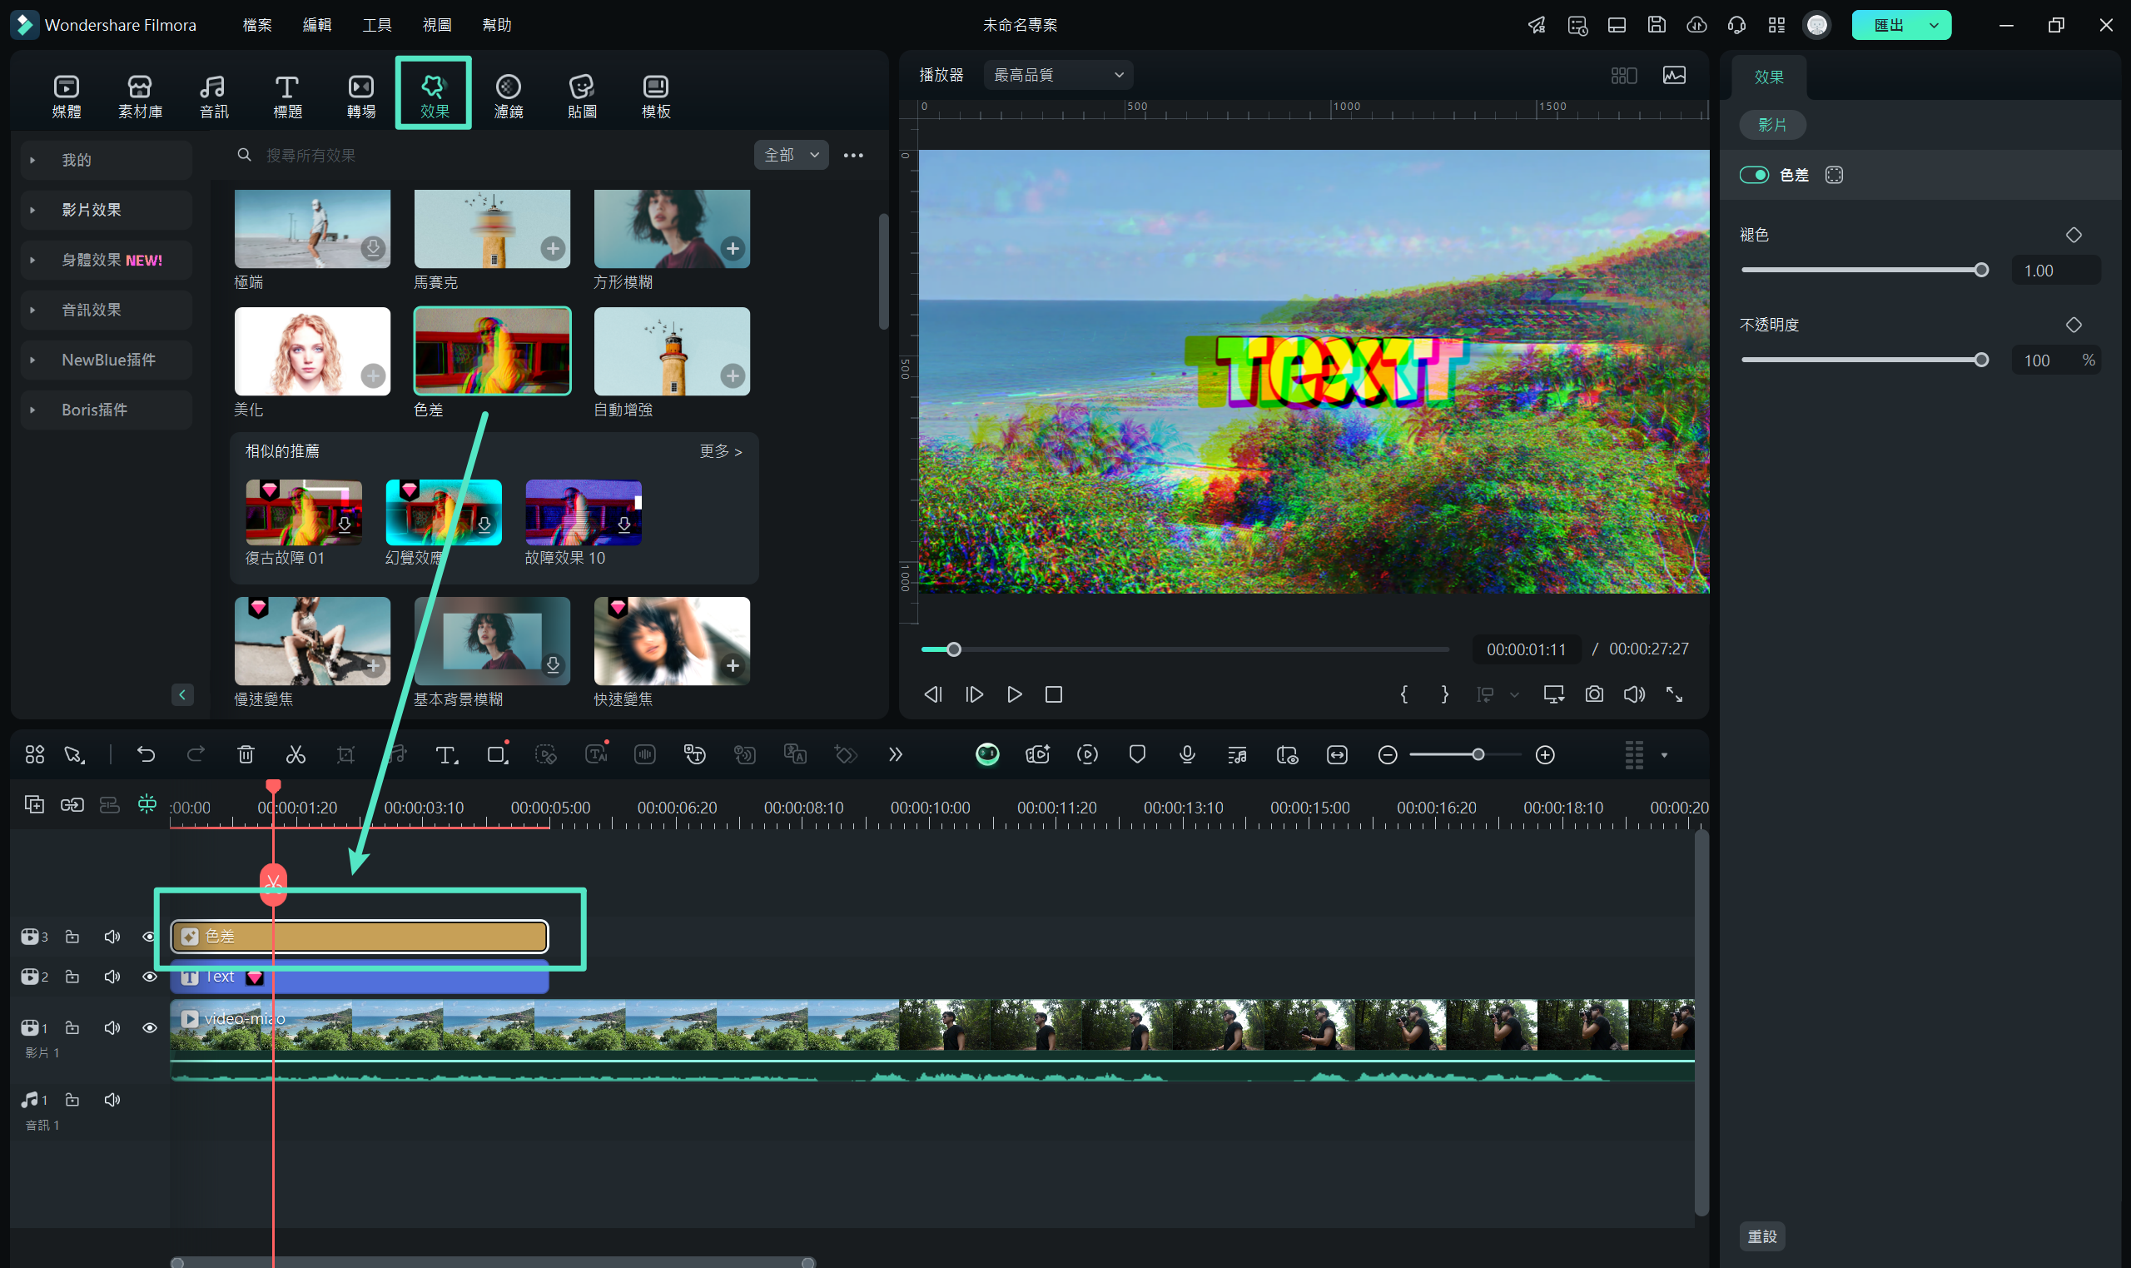Hide track 3 with eye icon
Image resolution: width=2131 pixels, height=1268 pixels.
click(149, 937)
